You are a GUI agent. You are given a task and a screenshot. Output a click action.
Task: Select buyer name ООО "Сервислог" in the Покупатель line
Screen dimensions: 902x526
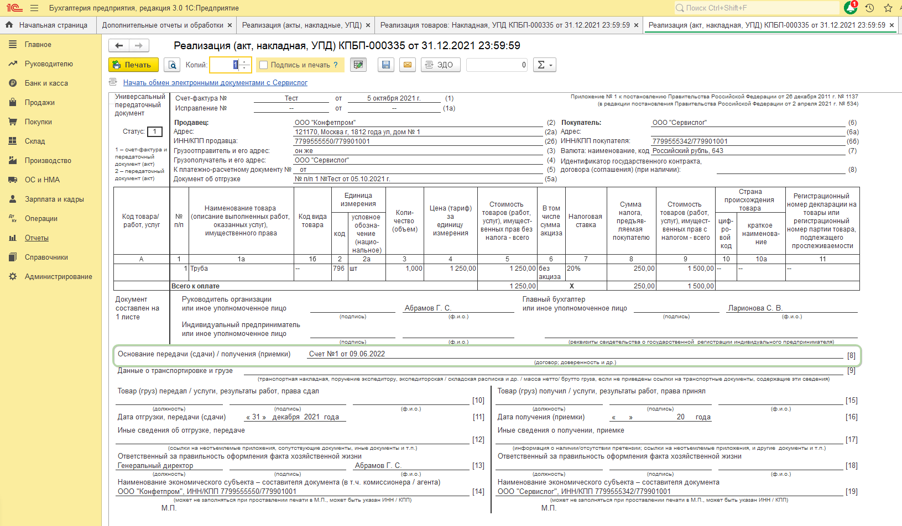[x=680, y=123]
